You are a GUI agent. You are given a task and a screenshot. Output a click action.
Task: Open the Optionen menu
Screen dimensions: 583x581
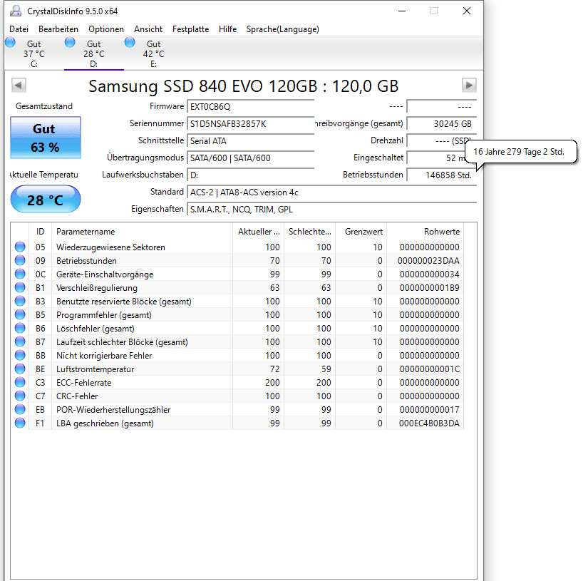[x=106, y=29]
